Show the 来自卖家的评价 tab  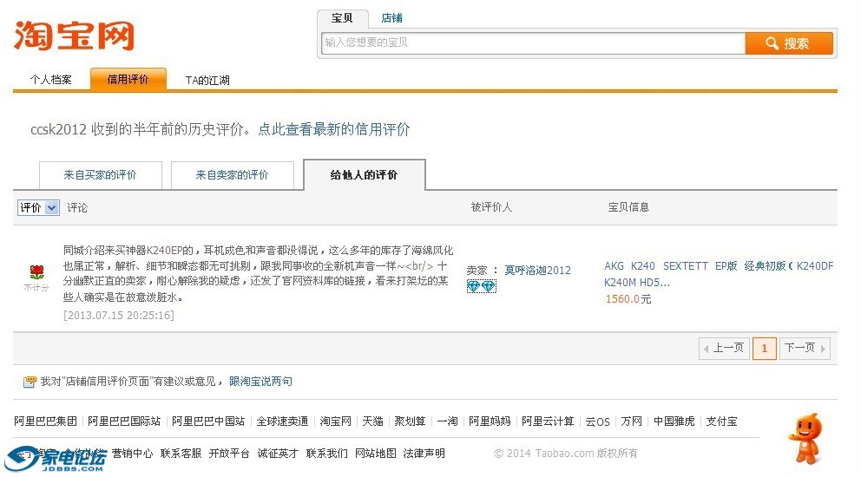pos(232,175)
